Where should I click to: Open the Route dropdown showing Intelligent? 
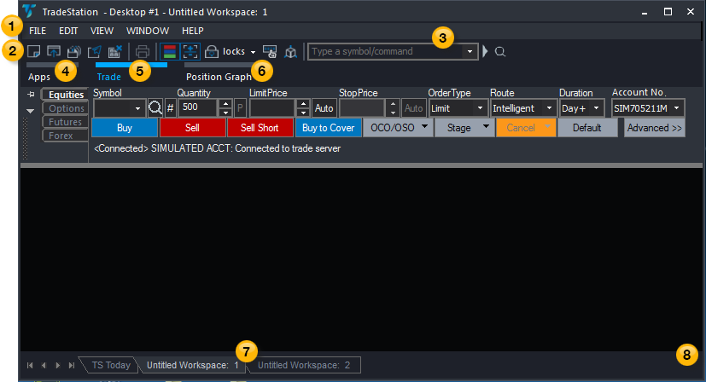point(522,108)
